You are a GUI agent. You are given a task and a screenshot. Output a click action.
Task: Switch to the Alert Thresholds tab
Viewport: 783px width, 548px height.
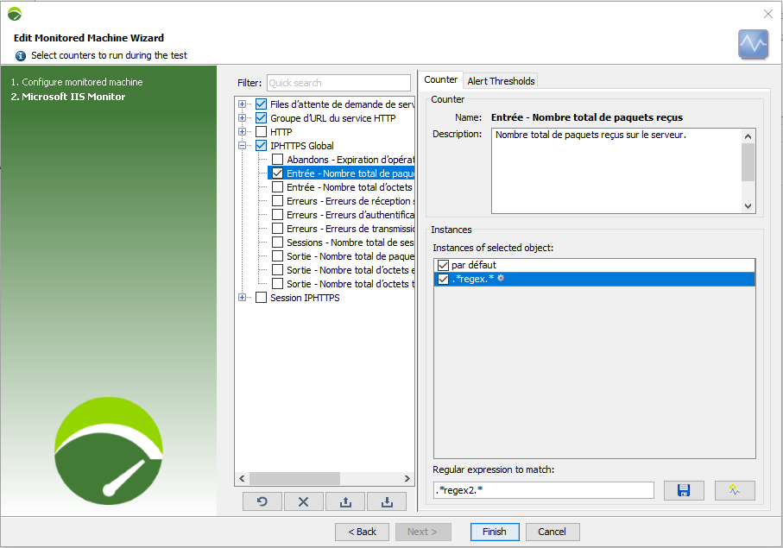501,80
